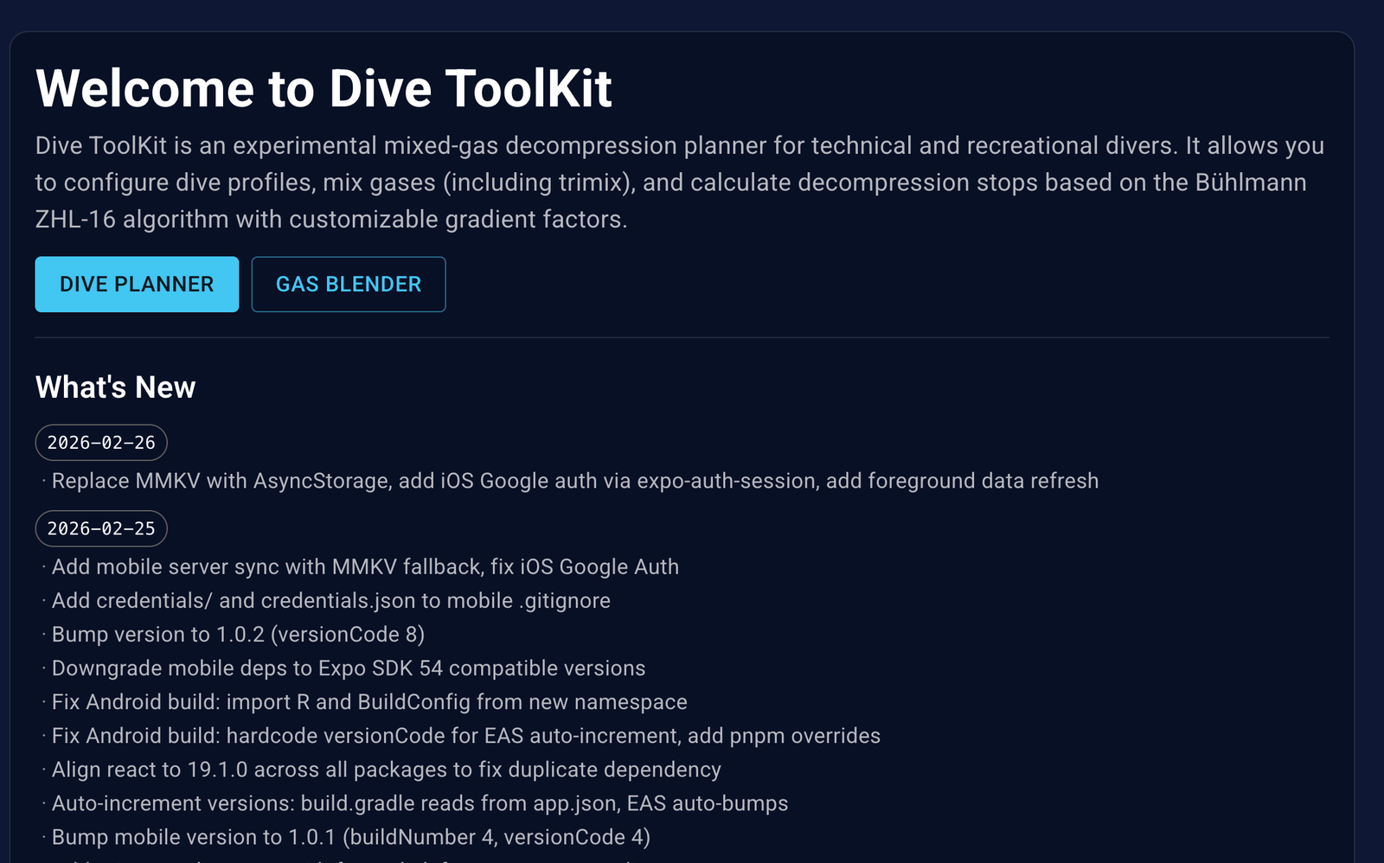Click the credentials.json gitignore changelog entry
The height and width of the screenshot is (863, 1384).
(x=330, y=600)
